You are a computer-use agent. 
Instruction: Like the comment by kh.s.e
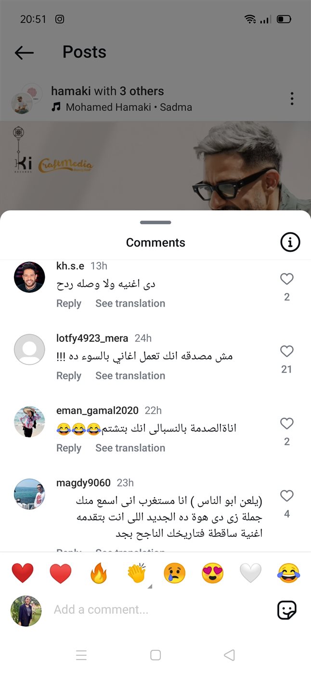click(x=287, y=279)
